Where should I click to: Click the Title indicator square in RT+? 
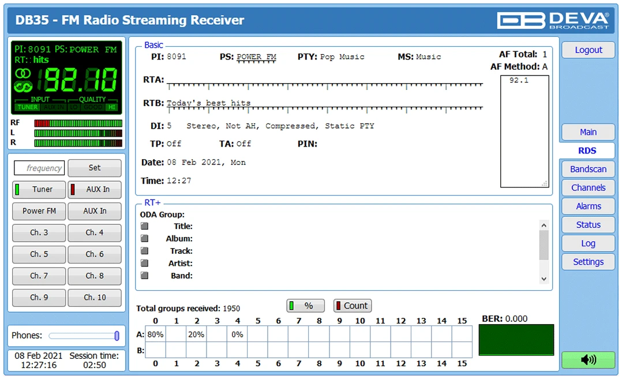(x=144, y=226)
